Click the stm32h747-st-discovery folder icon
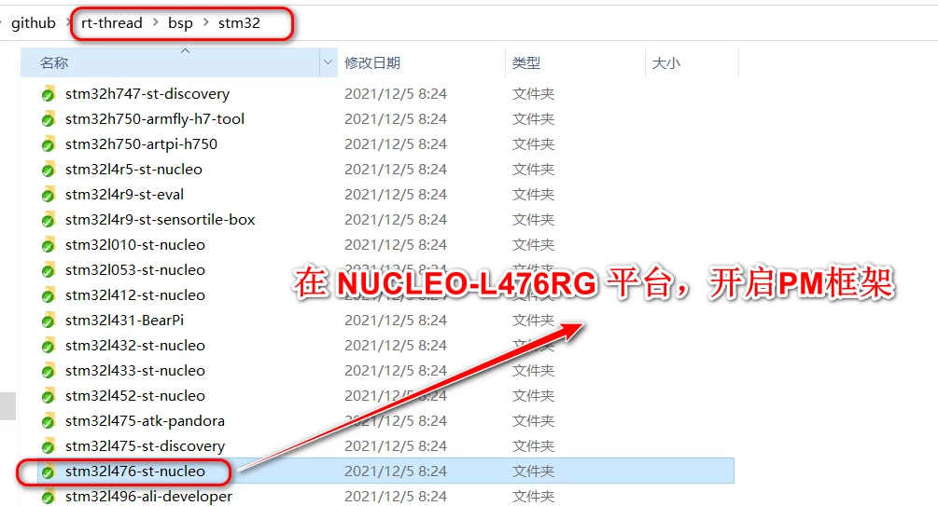The width and height of the screenshot is (938, 506). [x=49, y=94]
